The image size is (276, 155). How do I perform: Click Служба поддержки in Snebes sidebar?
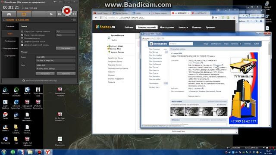116,79
